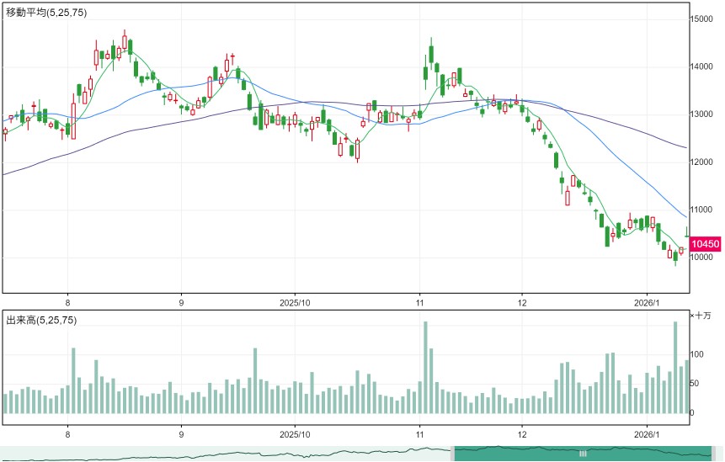Click the month 9 label under price chart

181,303
